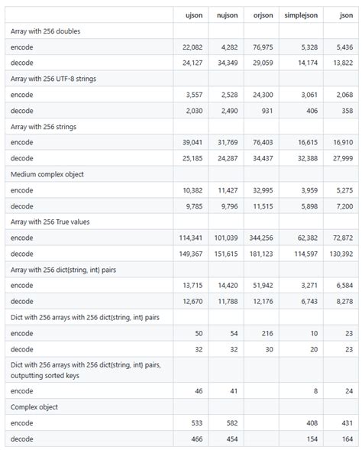Click the orjson value 216
This screenshot has width=362, height=450.
[267, 333]
